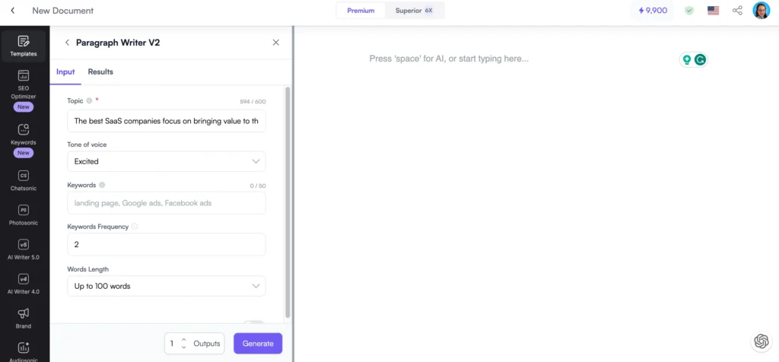779x362 pixels.
Task: Open the US flag language selector
Action: (x=713, y=11)
